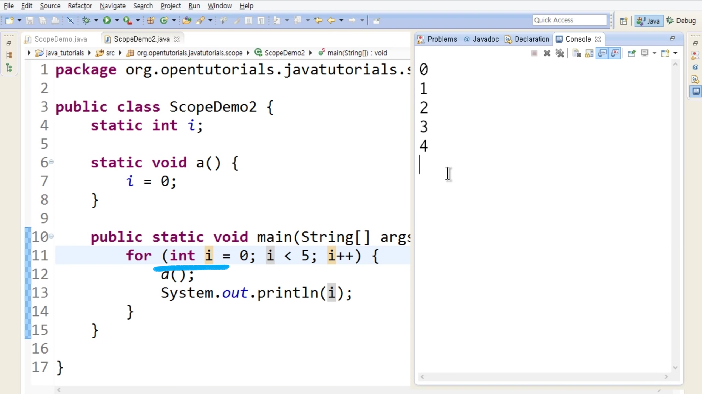Image resolution: width=702 pixels, height=394 pixels.
Task: Open dropdown arrow next to Run icon
Action: click(117, 21)
